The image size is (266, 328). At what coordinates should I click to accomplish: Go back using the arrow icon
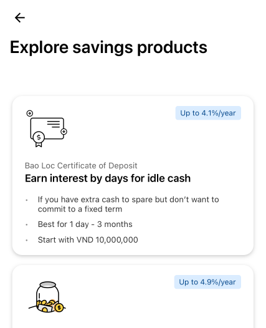click(x=20, y=17)
